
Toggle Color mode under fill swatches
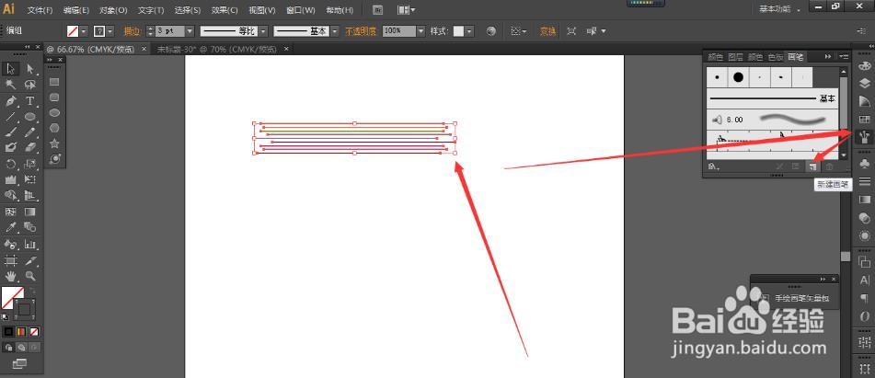pos(8,331)
